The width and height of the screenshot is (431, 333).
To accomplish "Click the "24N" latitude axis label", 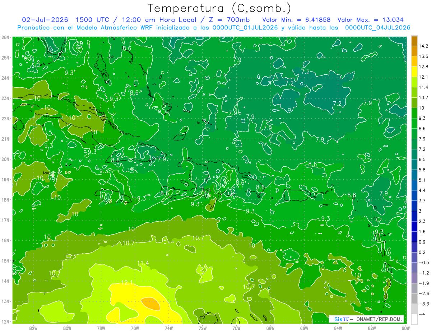I will 5,78.
